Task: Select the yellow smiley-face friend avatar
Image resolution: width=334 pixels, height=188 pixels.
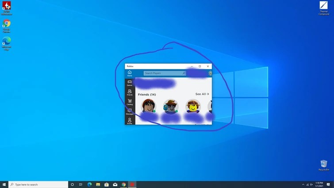Action: [193, 106]
